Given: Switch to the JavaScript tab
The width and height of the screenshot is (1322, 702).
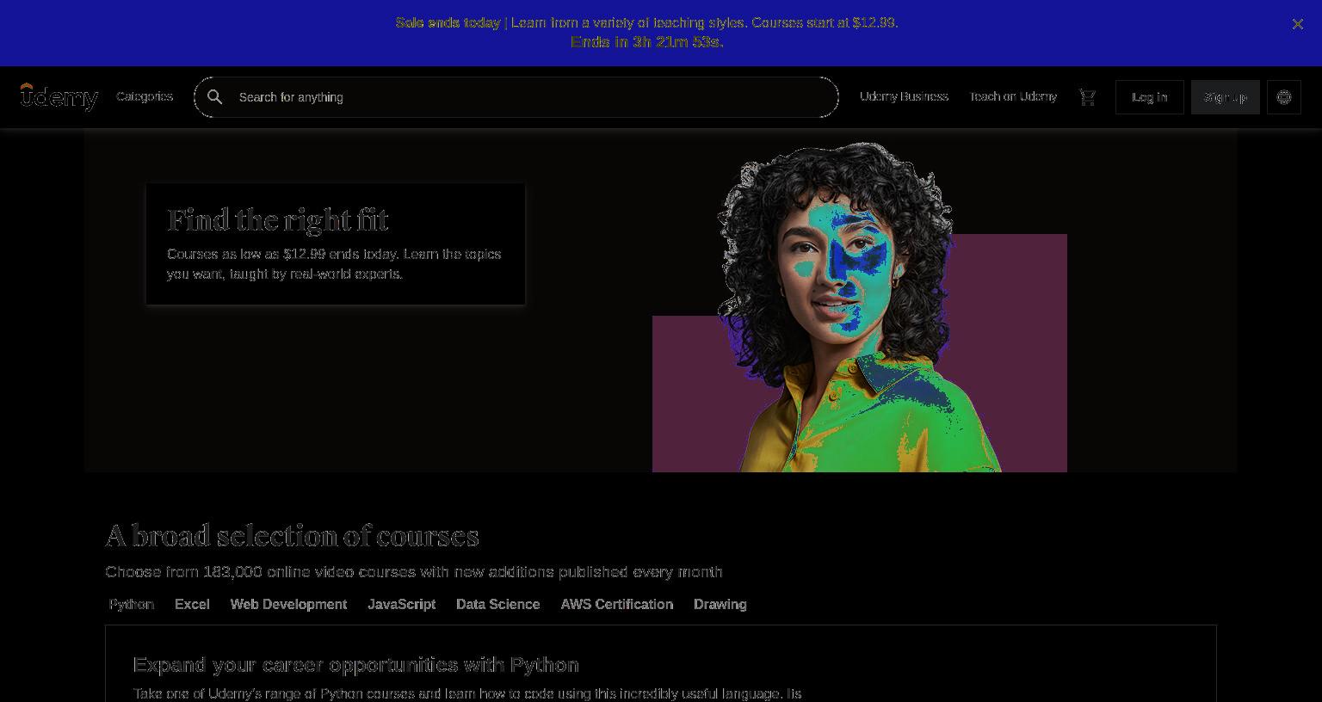Looking at the screenshot, I should (402, 604).
